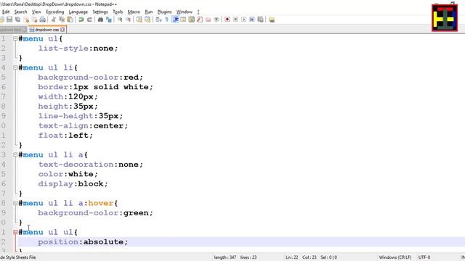Open Find with the binoculars icon

click(100, 20)
